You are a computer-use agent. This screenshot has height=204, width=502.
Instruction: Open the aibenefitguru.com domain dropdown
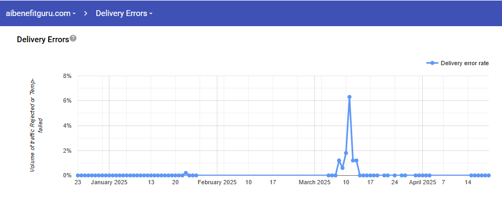coord(41,13)
